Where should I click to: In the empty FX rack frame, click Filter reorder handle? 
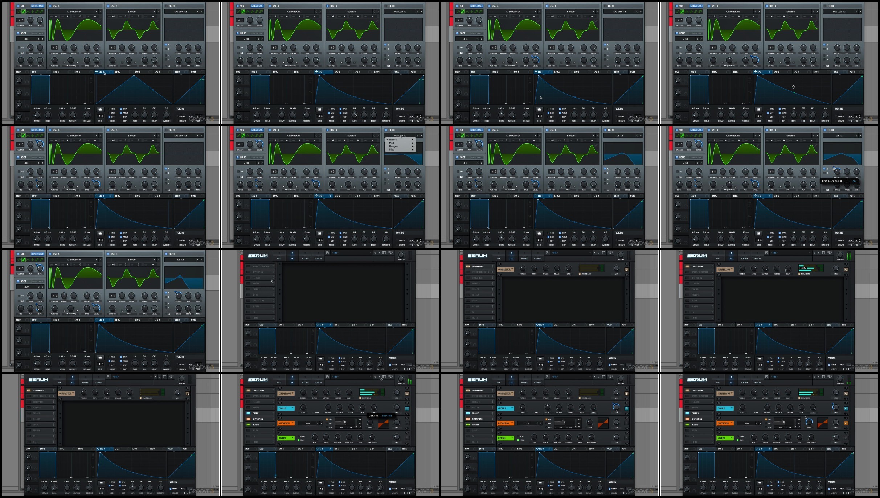pyautogui.click(x=273, y=318)
